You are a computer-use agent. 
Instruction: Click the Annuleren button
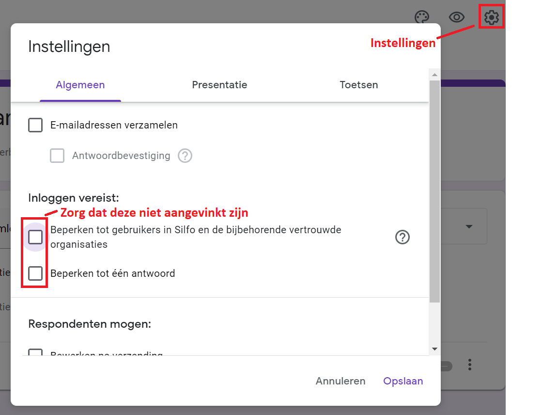coord(340,381)
